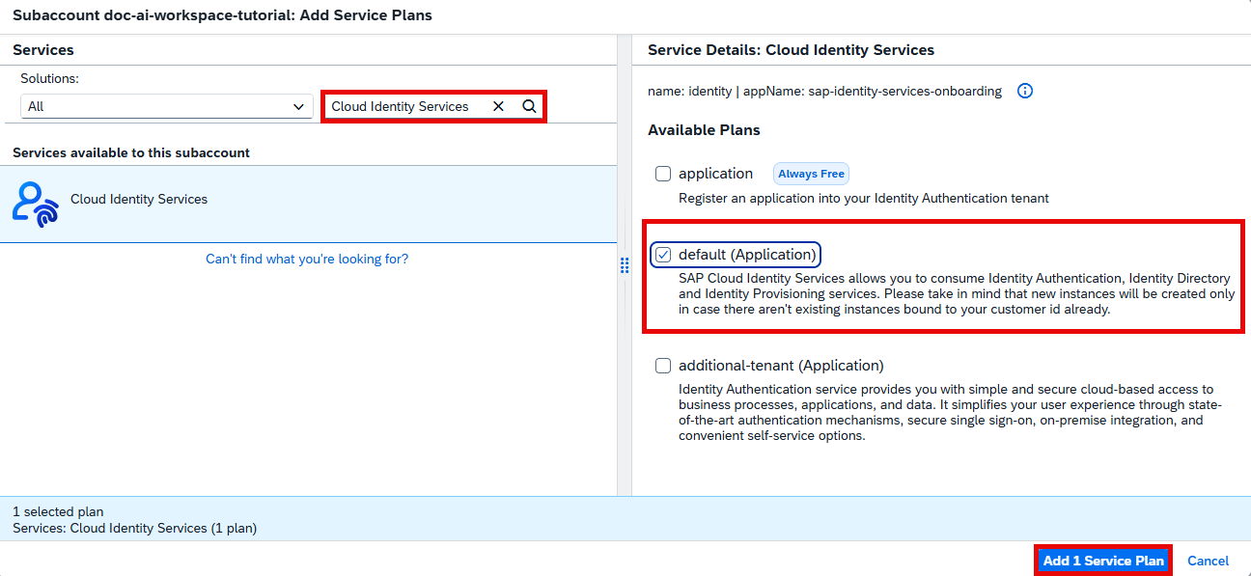The image size is (1251, 576).
Task: Uncheck the default (Application) plan checkbox
Action: coord(663,255)
